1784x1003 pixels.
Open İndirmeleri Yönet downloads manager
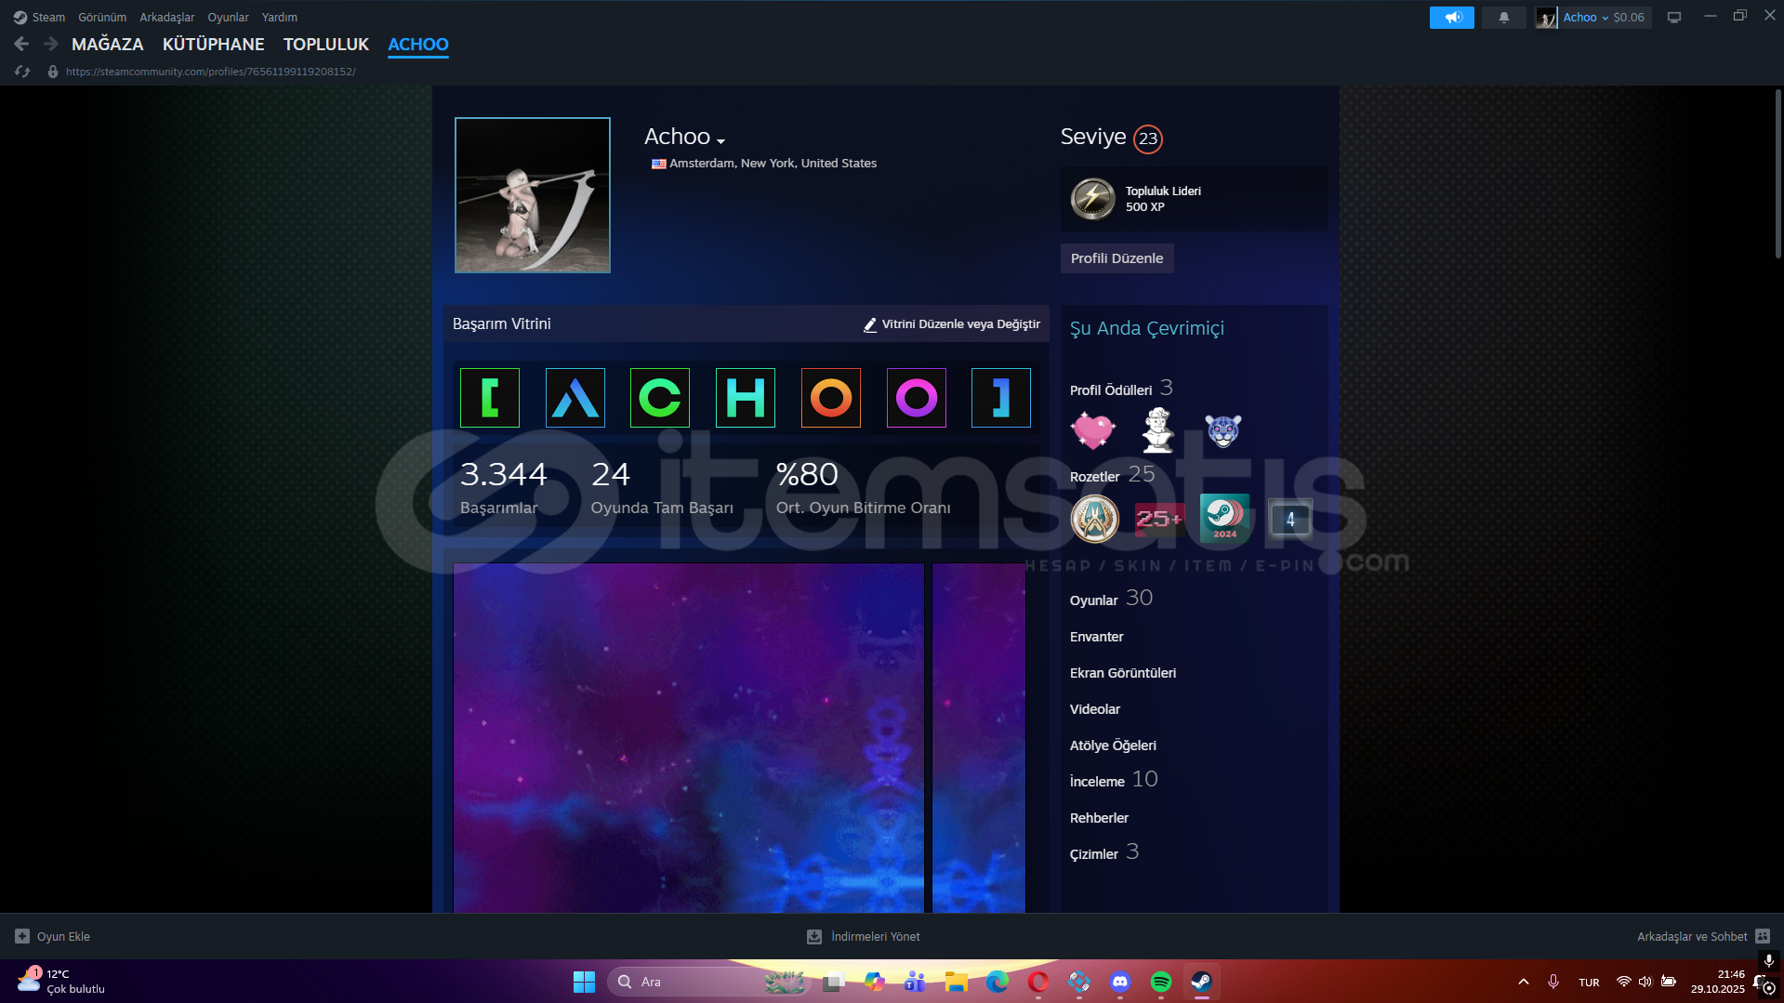pos(864,936)
